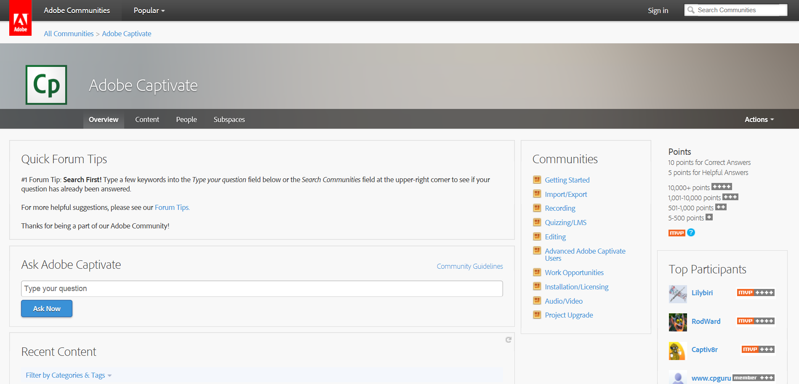Open the Forum Tips link
Viewport: 799px width, 384px height.
coord(172,207)
